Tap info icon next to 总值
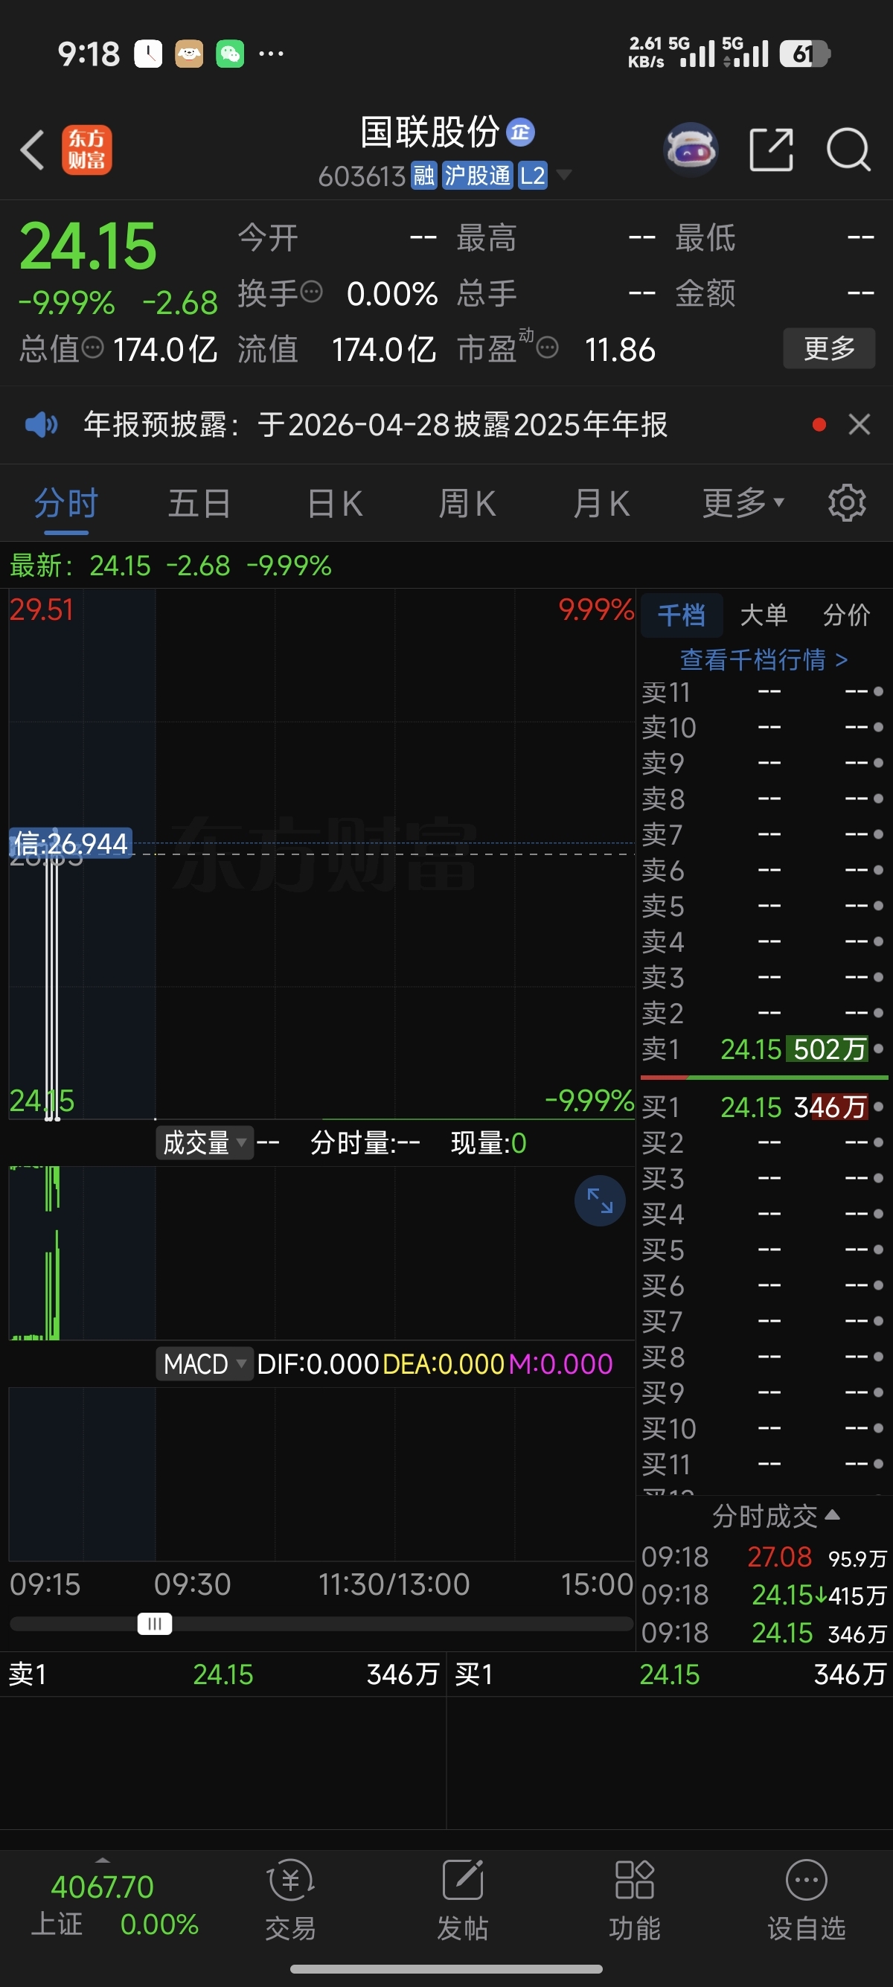The width and height of the screenshot is (893, 1987). pyautogui.click(x=92, y=348)
